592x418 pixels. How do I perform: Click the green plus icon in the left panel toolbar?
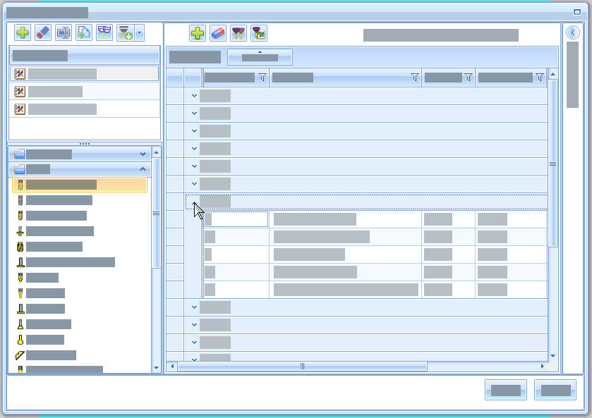coord(23,32)
